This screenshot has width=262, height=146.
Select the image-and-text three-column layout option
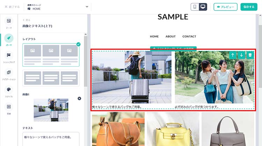click(51, 55)
